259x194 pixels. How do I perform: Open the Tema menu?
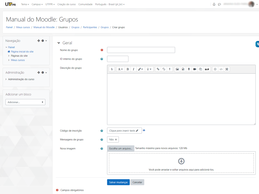point(25,4)
